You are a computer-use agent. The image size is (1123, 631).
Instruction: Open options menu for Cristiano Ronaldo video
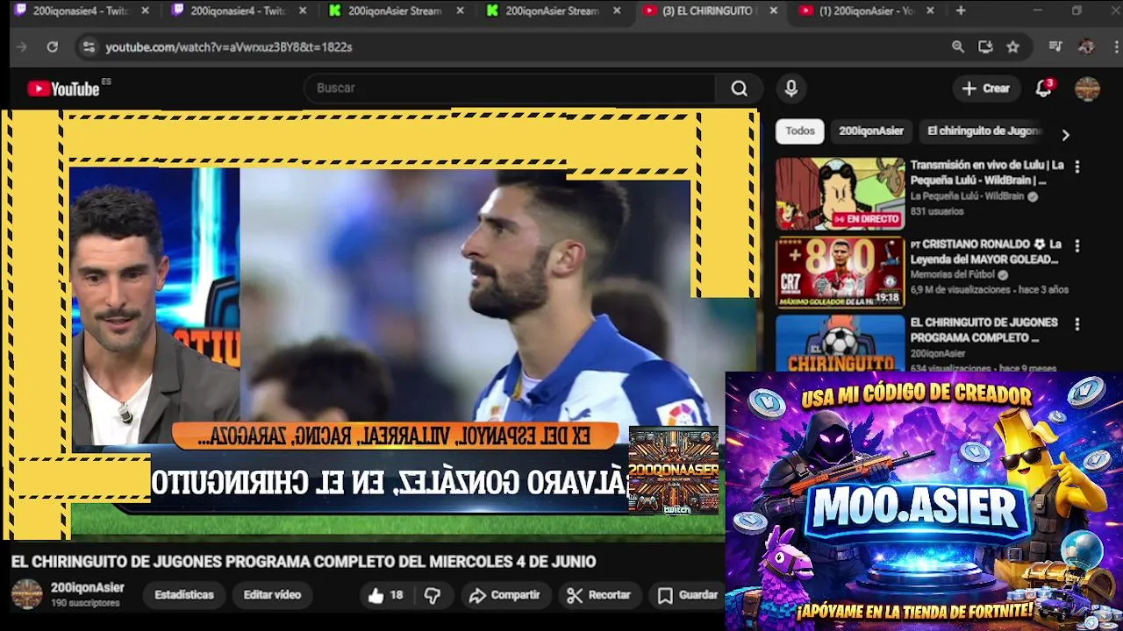point(1077,245)
